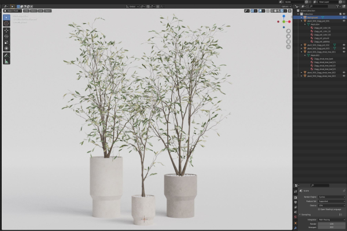
Task: Select the Measure tool
Action: tap(6, 61)
